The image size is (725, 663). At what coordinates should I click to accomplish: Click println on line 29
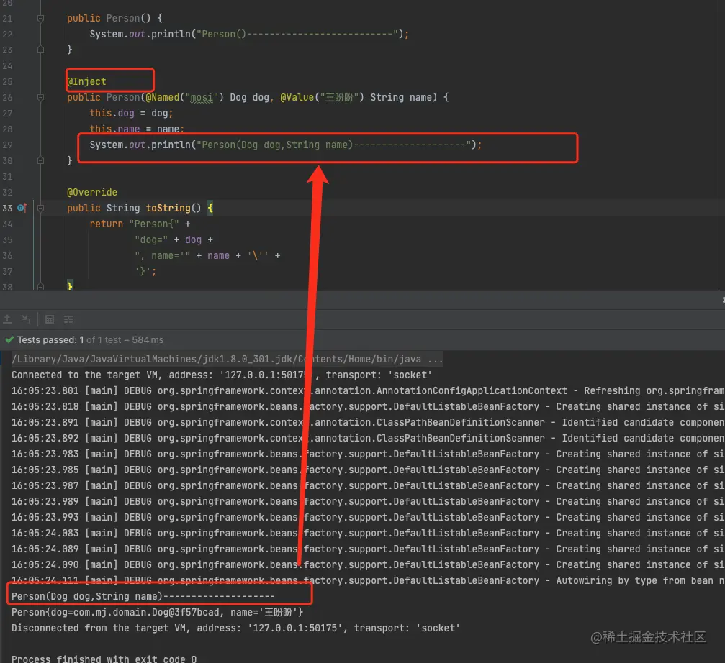pos(171,145)
